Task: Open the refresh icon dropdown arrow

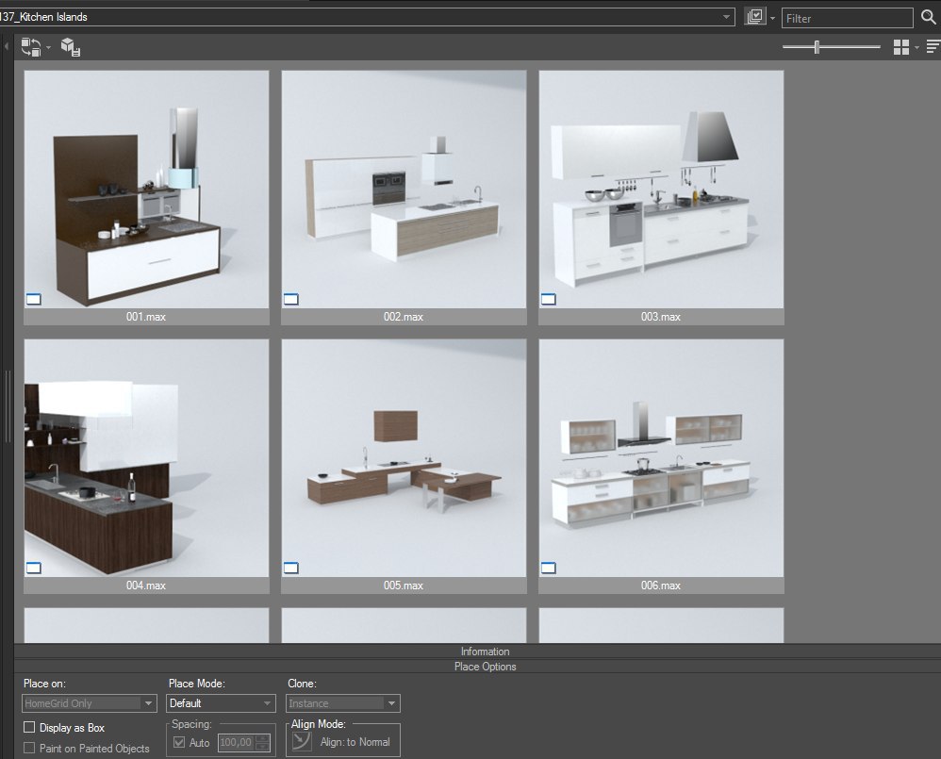Action: pyautogui.click(x=49, y=47)
